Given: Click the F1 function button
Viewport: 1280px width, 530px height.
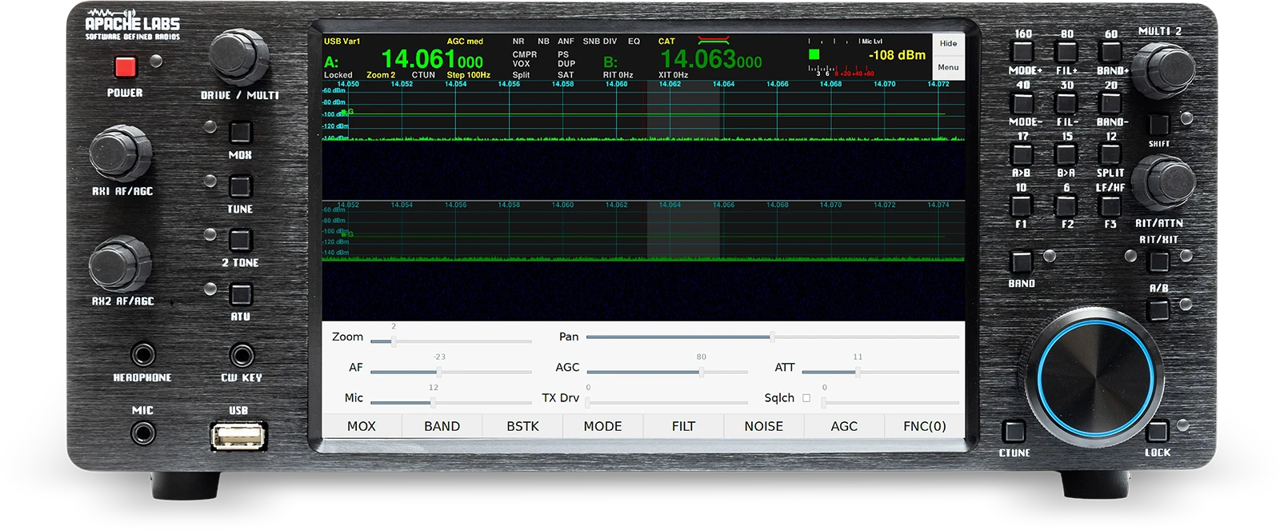Looking at the screenshot, I should [x=1022, y=205].
